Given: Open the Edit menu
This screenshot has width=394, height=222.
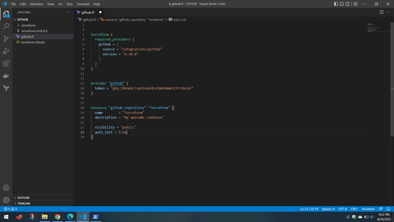Looking at the screenshot, I should [x=23, y=4].
